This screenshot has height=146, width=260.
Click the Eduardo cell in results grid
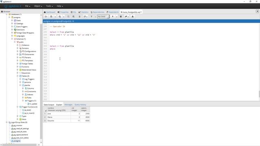click(x=59, y=121)
